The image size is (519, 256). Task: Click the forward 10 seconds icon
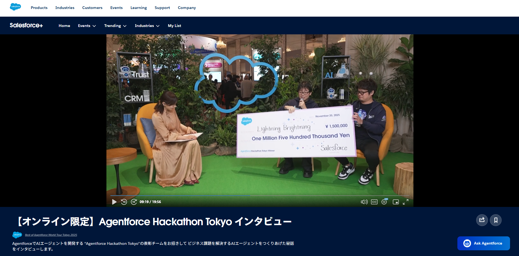coord(134,202)
